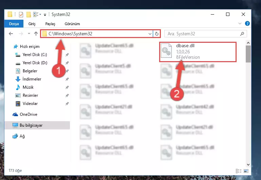Click the Forward navigation arrow
Viewport: 261px width, 180px height.
[x=21, y=34]
